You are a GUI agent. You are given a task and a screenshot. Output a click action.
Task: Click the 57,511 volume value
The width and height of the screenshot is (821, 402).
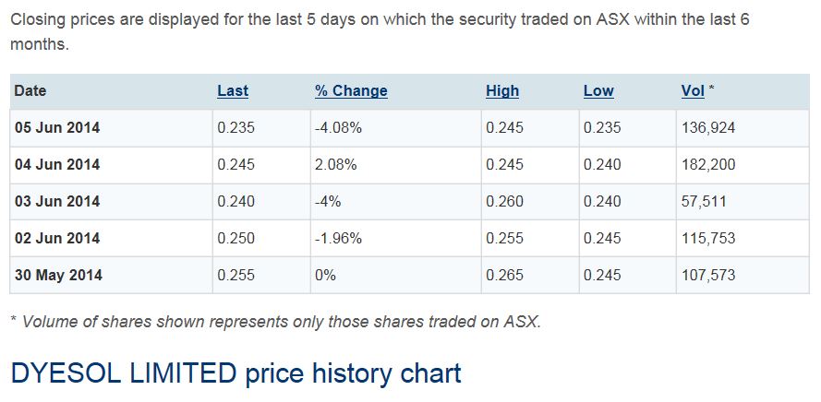pyautogui.click(x=705, y=201)
